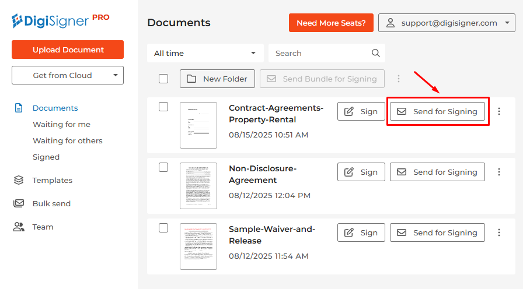The height and width of the screenshot is (289, 523).
Task: Open the support@digisigner.com account menu
Action: pyautogui.click(x=447, y=23)
